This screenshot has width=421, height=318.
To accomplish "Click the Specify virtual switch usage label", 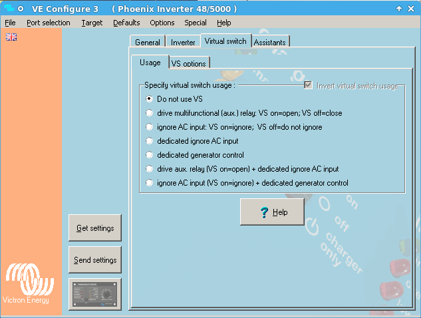I will (190, 85).
